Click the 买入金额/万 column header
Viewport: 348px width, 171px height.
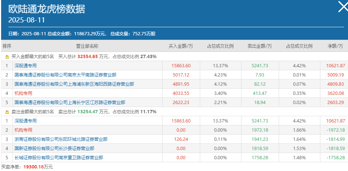click(181, 46)
